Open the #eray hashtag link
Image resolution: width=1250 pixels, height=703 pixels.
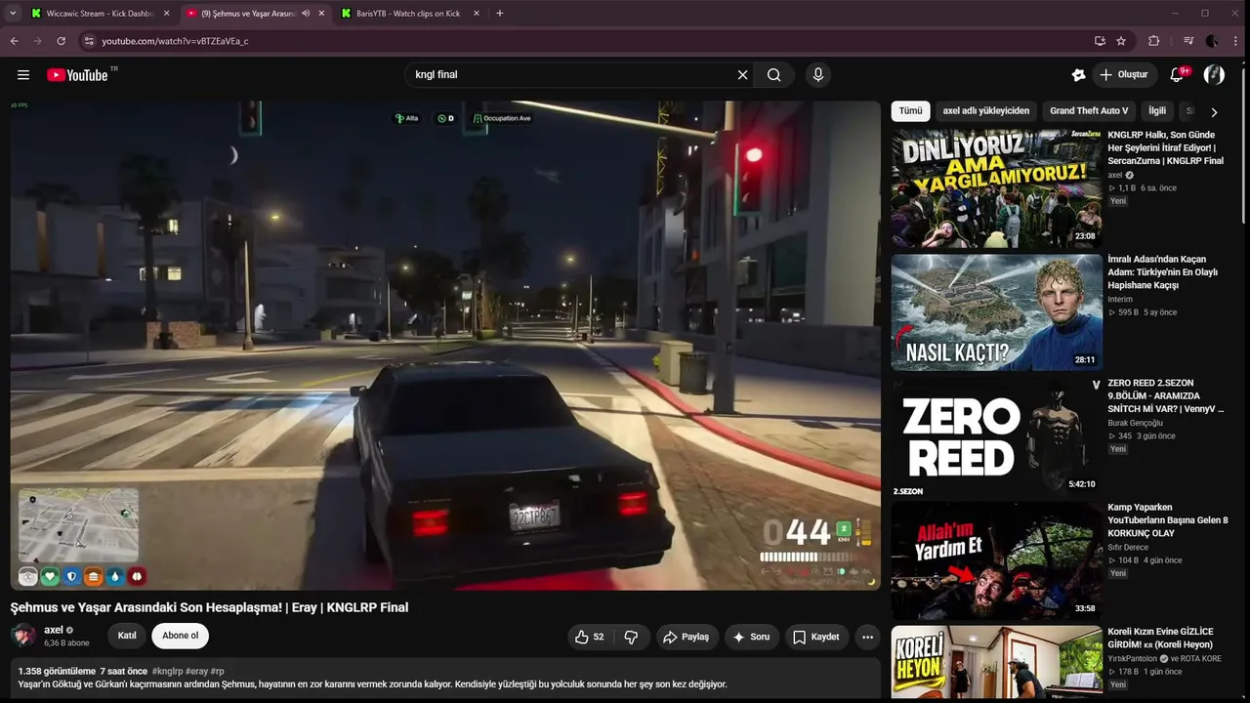pos(196,672)
